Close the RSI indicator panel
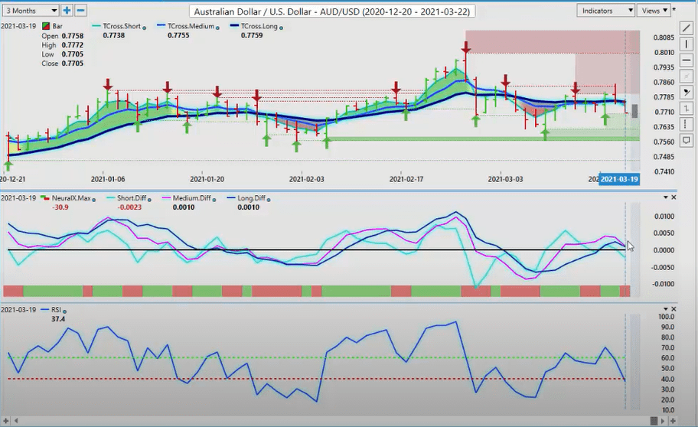 (674, 308)
